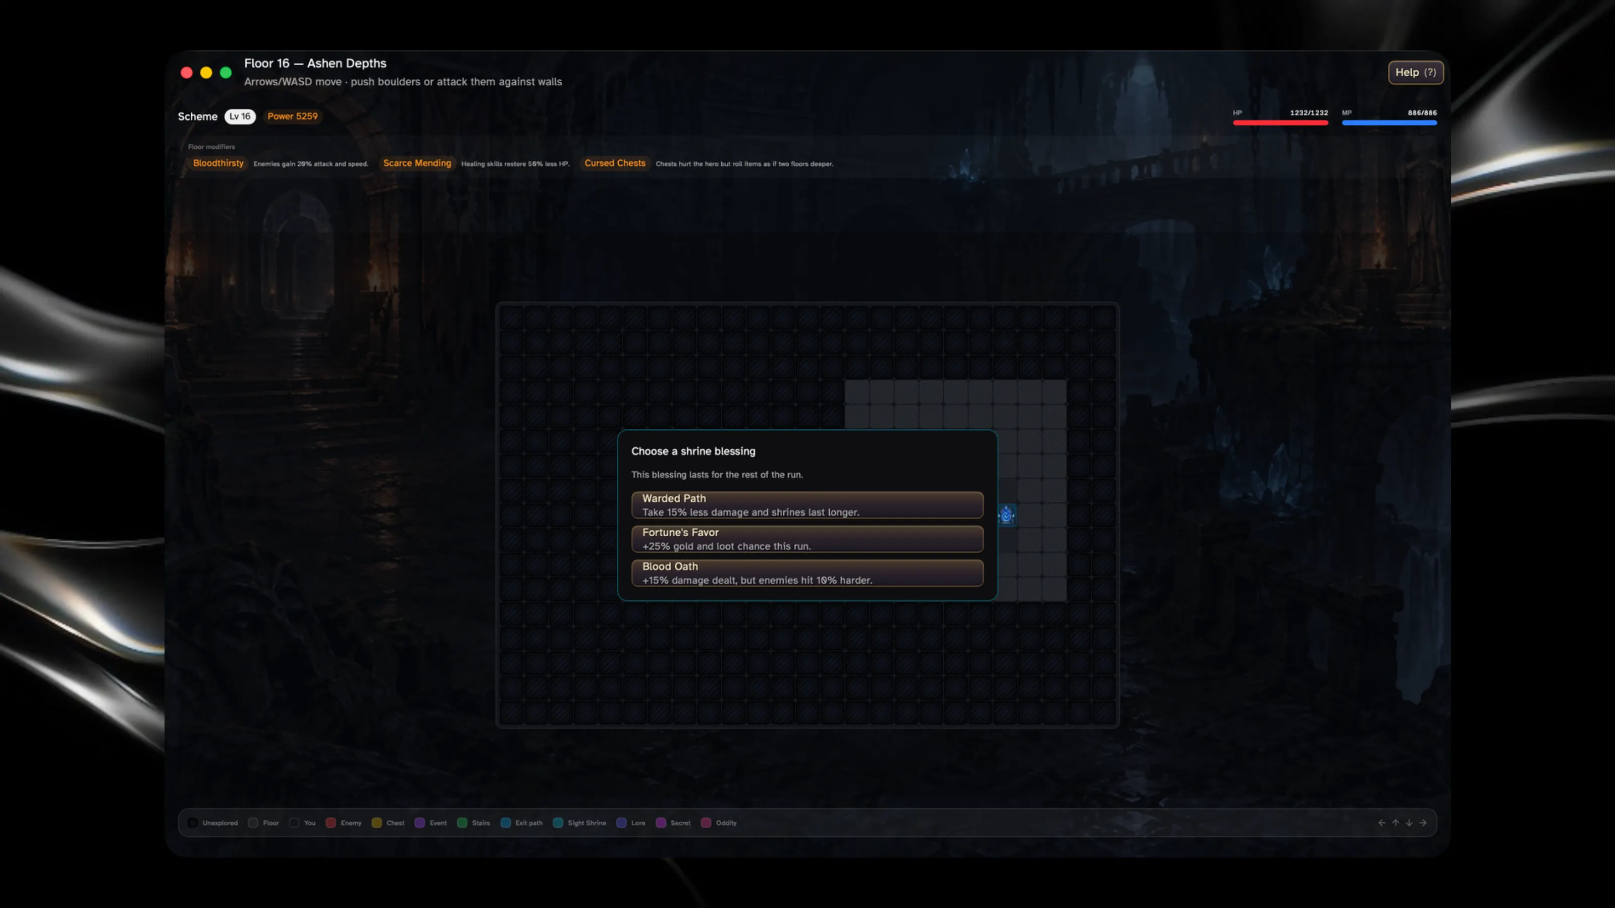Click the Scarce Mending modifier badge
Viewport: 1615px width, 908px height.
pyautogui.click(x=417, y=163)
